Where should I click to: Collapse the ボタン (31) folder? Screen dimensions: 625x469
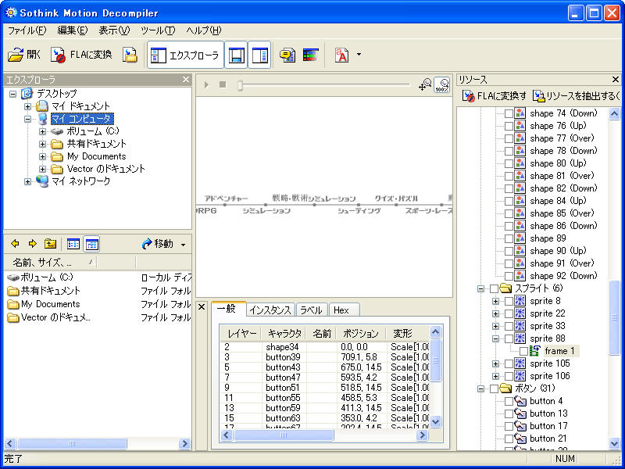tap(480, 388)
